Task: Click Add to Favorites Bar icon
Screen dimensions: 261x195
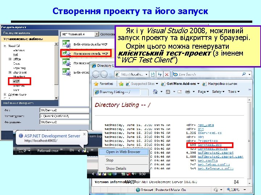Action: pos(121,84)
